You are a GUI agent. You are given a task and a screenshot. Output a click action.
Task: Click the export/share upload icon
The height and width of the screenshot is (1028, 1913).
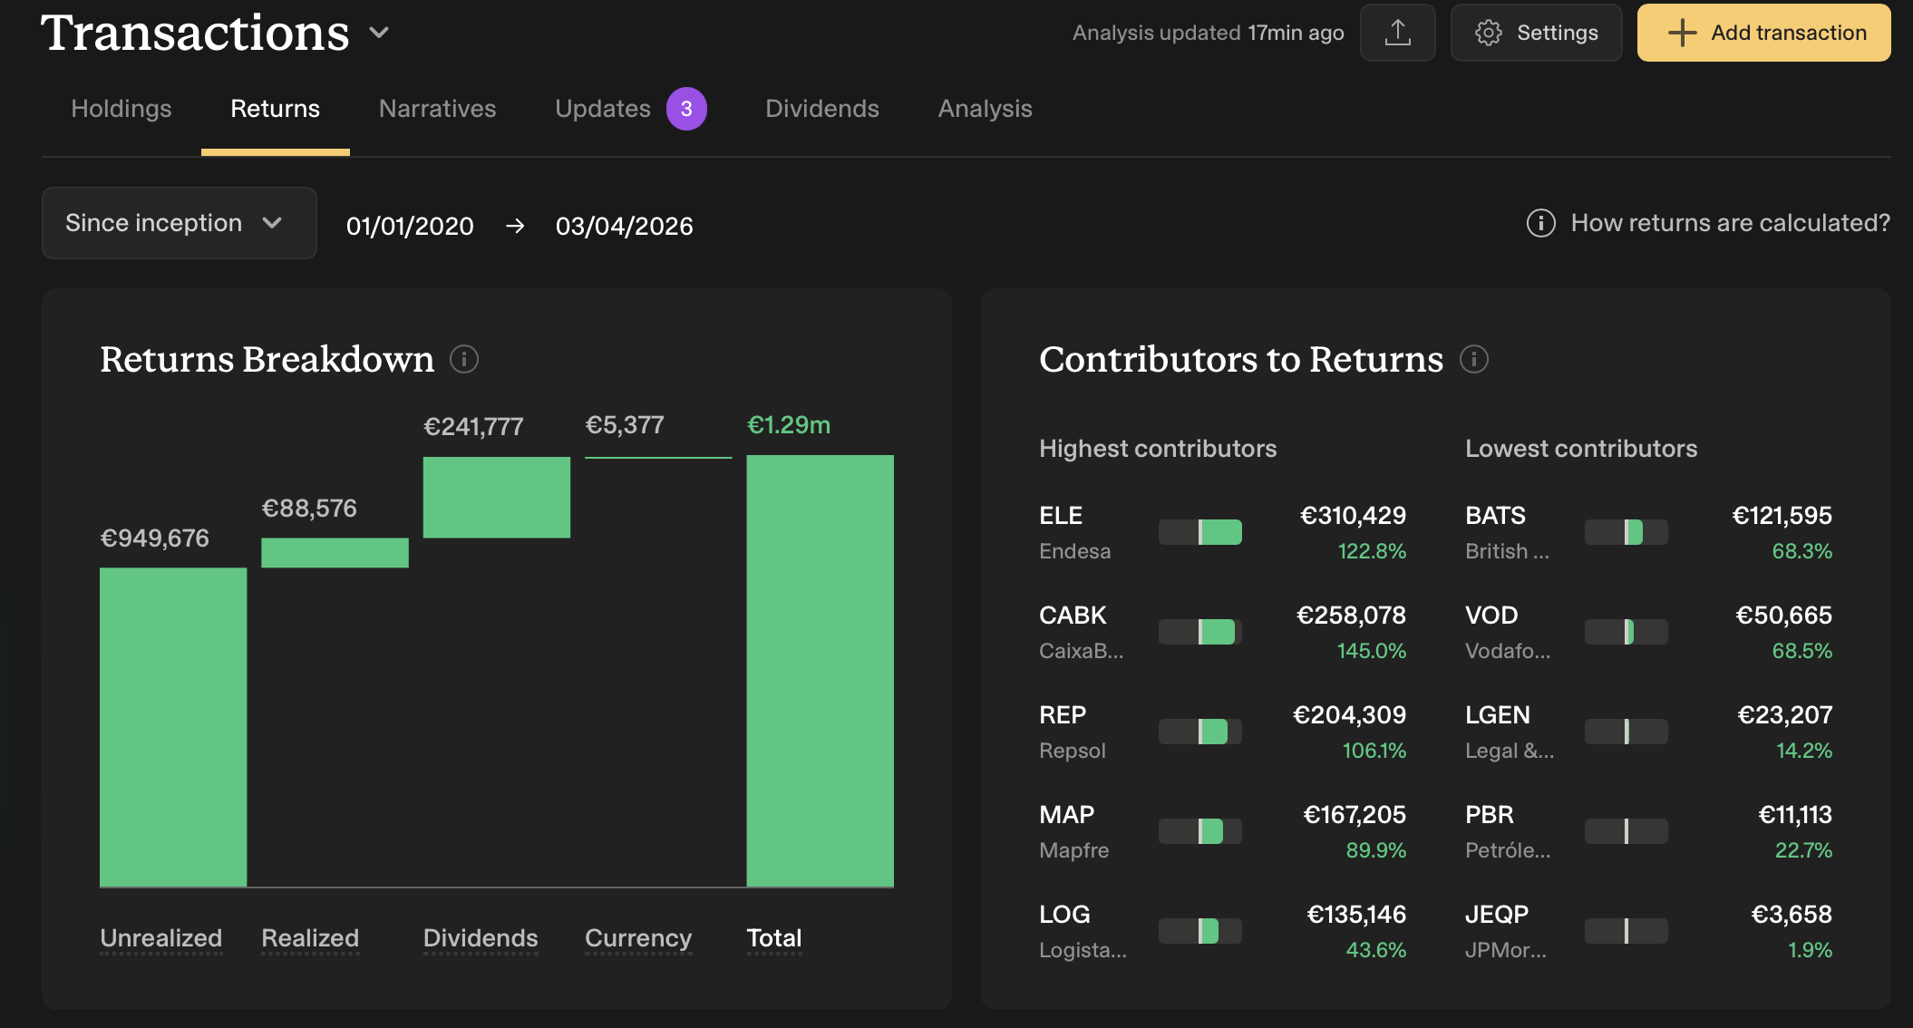1397,33
